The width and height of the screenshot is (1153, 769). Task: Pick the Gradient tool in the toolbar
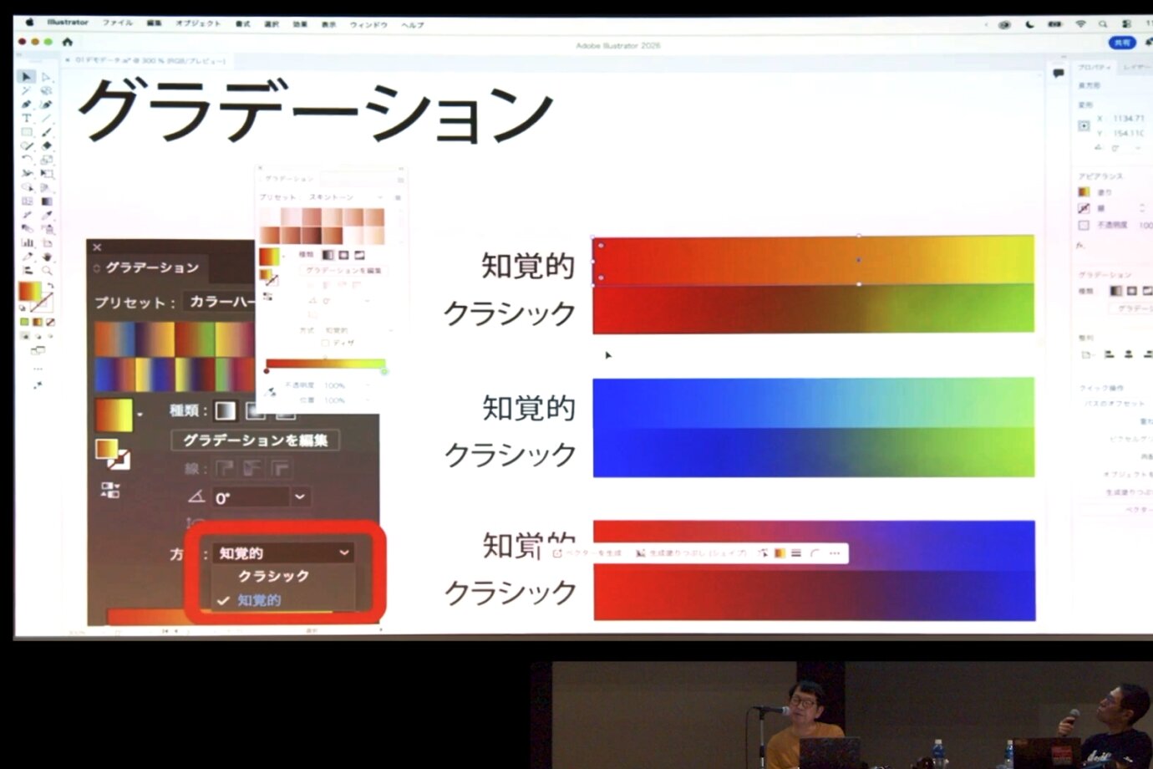click(x=47, y=201)
